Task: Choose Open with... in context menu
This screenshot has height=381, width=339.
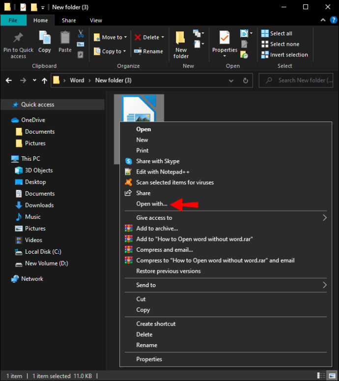Action: [226, 204]
